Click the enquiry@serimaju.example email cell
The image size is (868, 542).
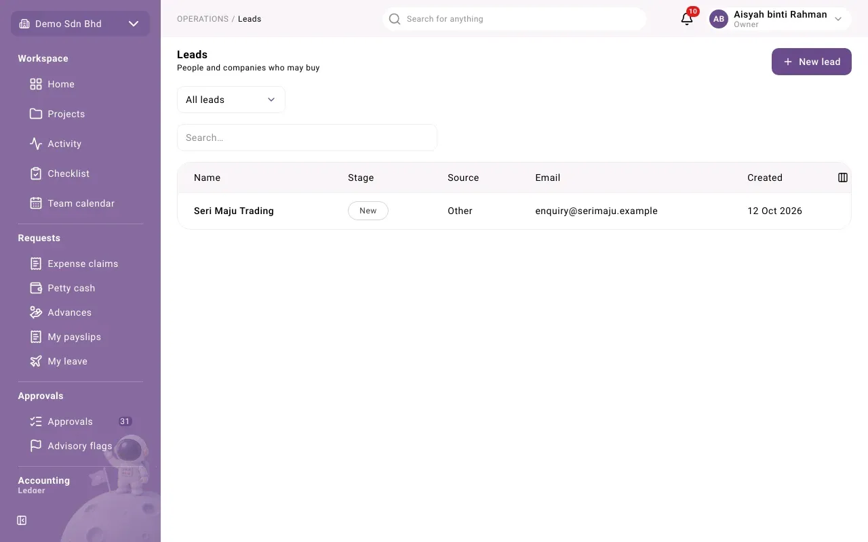pyautogui.click(x=597, y=211)
